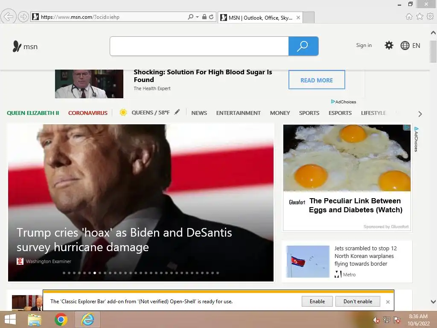Open the address bar autocomplete dropdown arrow
437x328 pixels.
(197, 17)
